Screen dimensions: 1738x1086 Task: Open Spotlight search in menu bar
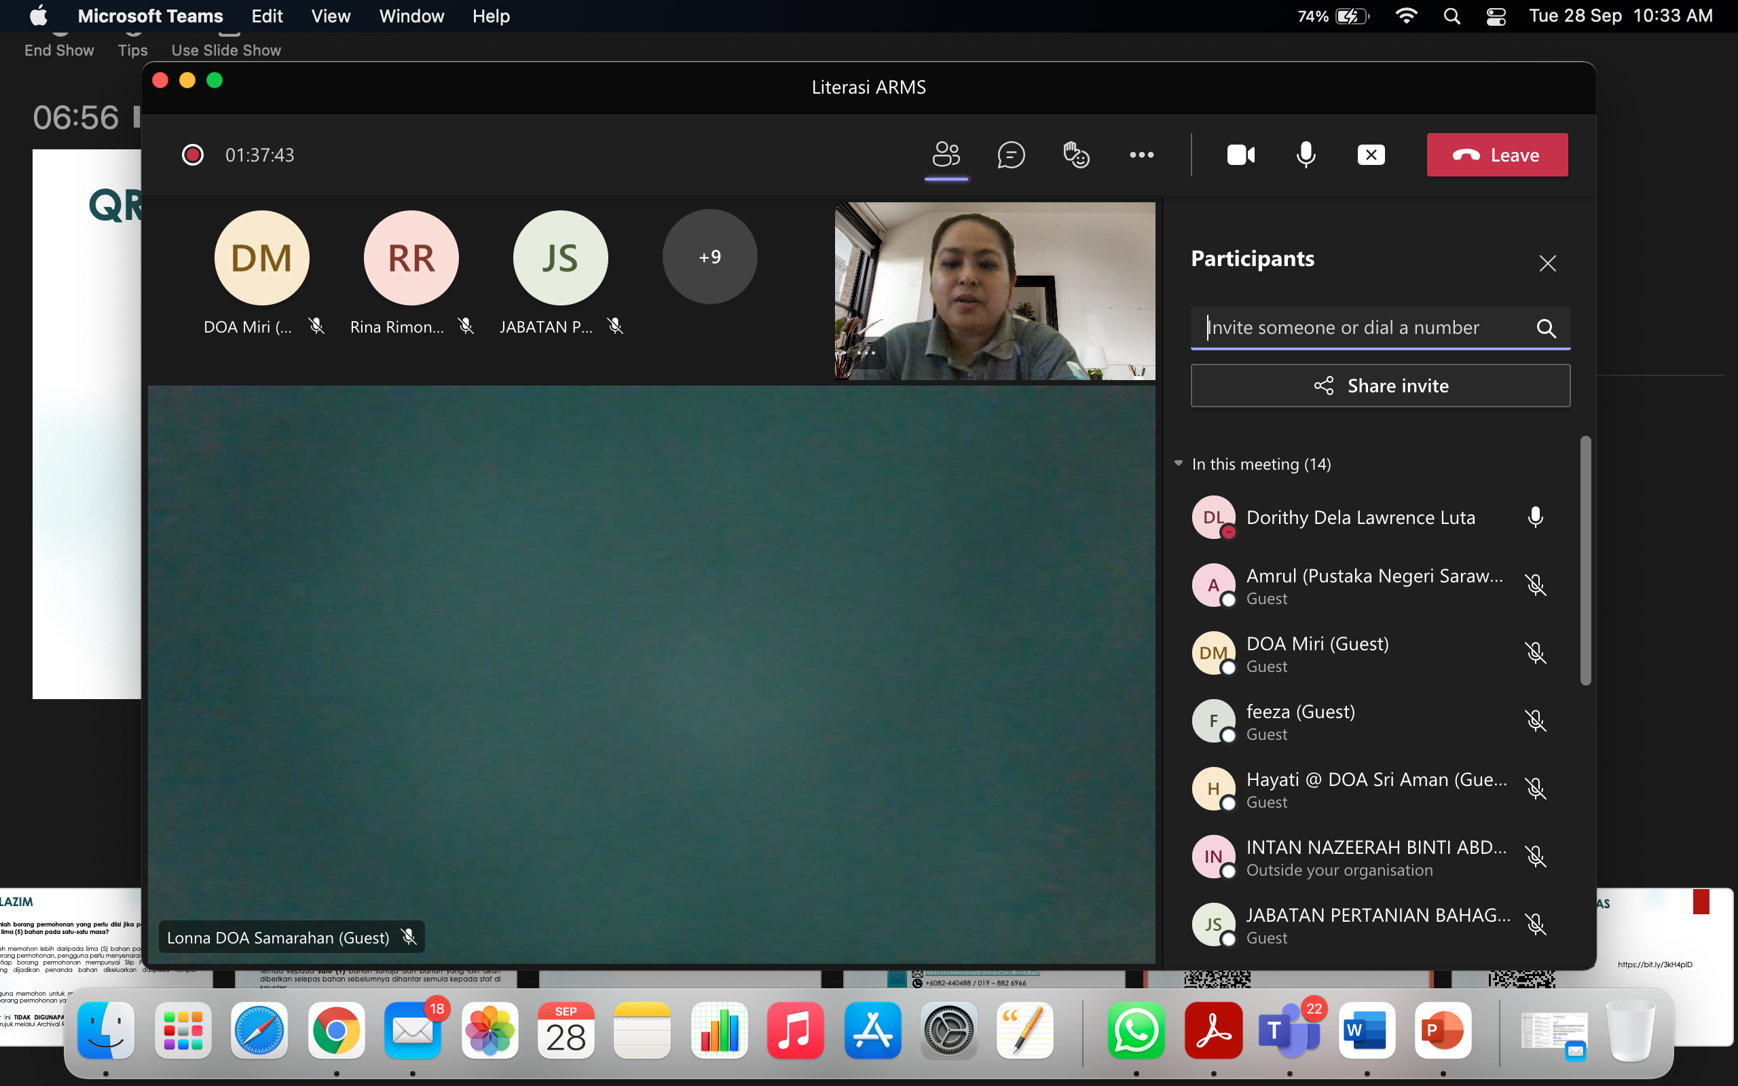1452,16
